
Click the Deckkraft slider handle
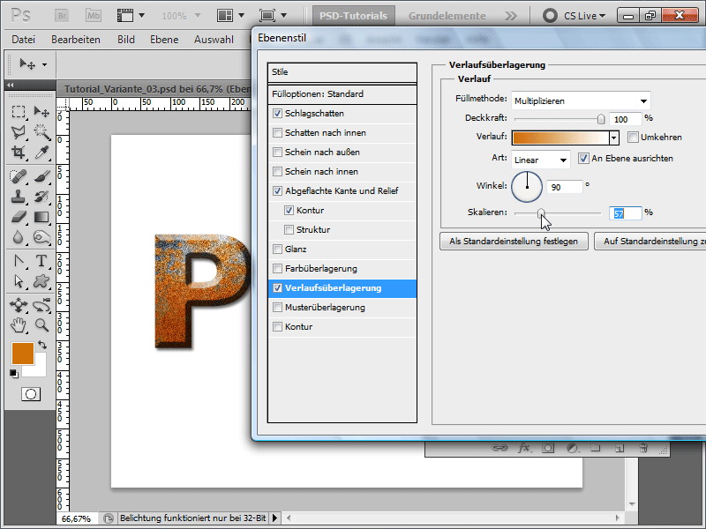(x=601, y=119)
